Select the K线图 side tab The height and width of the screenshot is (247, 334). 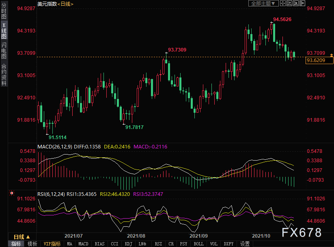[4, 31]
